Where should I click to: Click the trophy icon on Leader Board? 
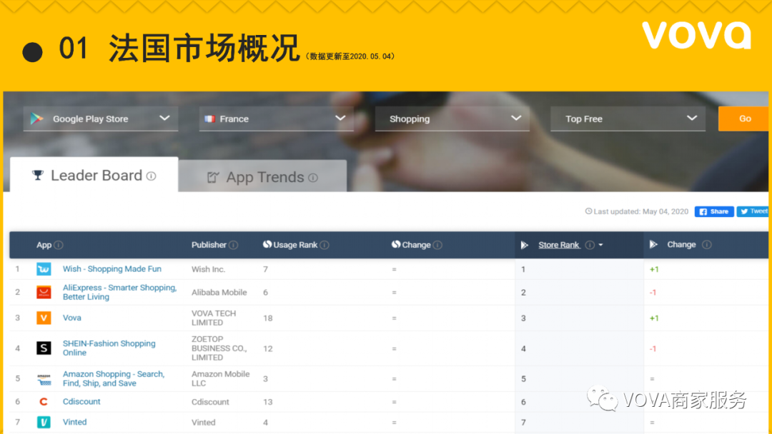coord(38,175)
